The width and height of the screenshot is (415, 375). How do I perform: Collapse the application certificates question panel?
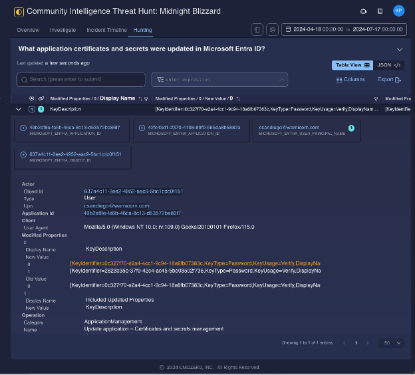click(400, 49)
